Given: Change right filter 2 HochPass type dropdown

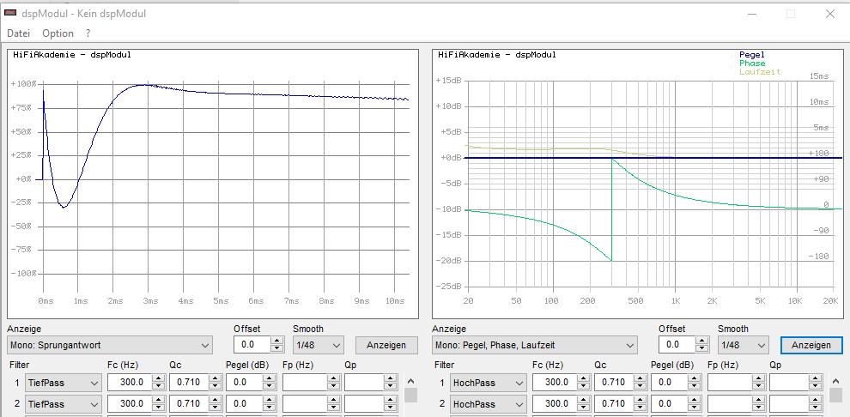Looking at the screenshot, I should click(488, 404).
